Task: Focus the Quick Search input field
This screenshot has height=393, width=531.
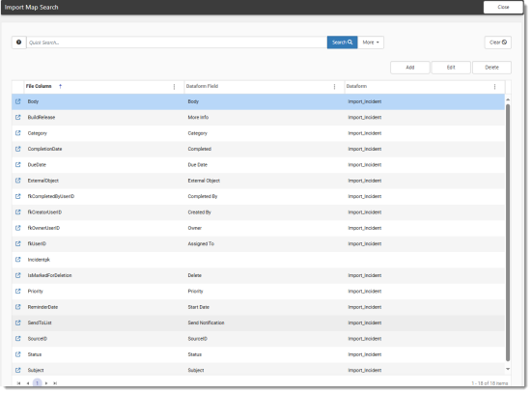Action: tap(177, 42)
